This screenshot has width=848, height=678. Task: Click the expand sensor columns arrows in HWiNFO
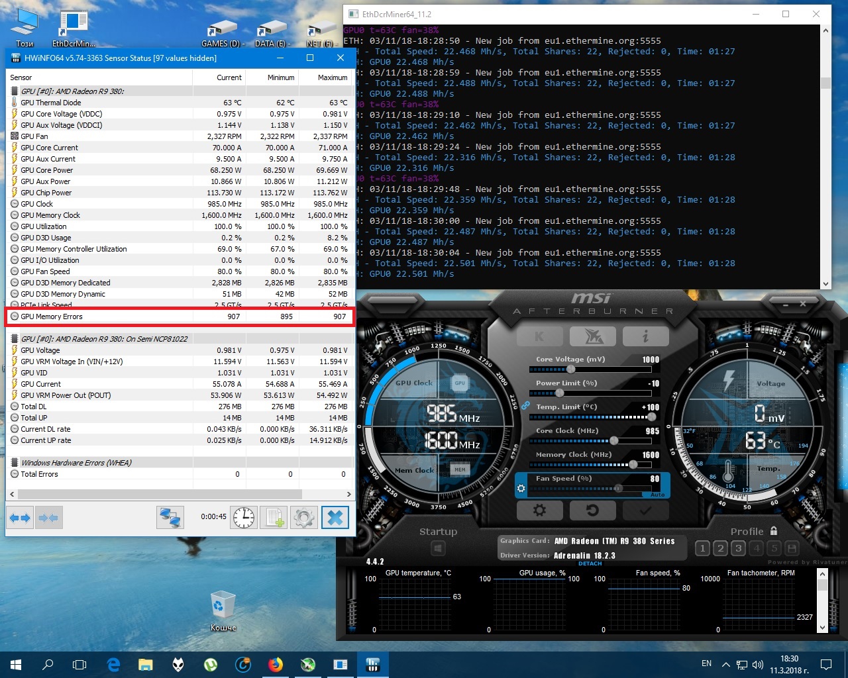pyautogui.click(x=21, y=517)
